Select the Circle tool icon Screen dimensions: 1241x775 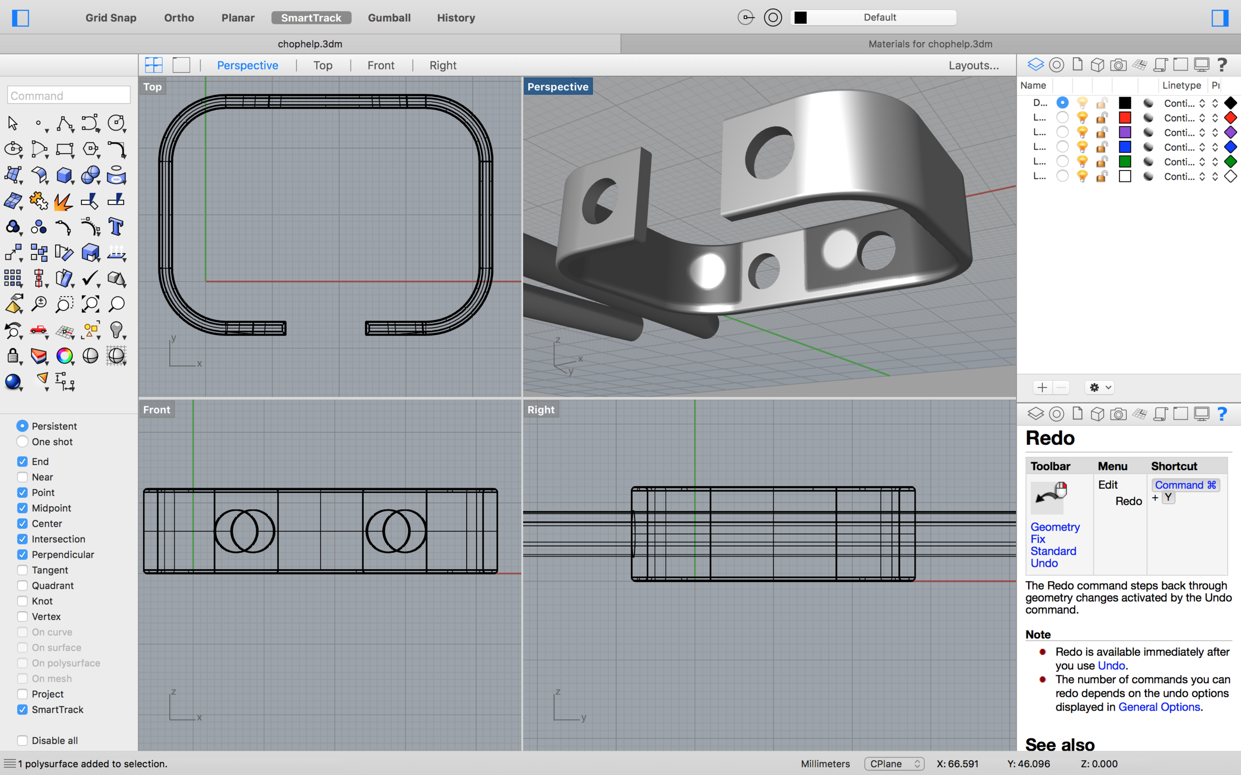[x=117, y=123]
